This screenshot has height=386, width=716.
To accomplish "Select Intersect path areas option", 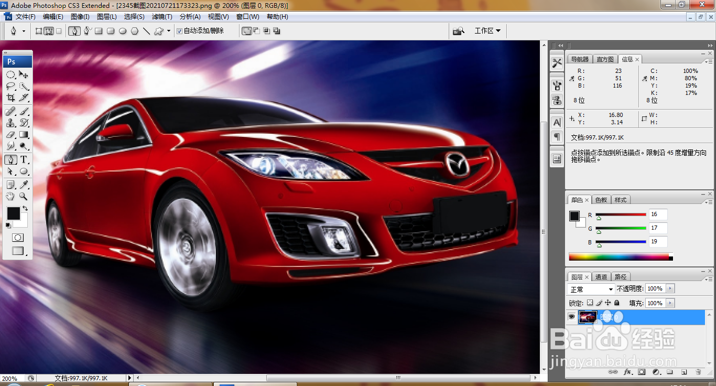I will click(x=267, y=31).
